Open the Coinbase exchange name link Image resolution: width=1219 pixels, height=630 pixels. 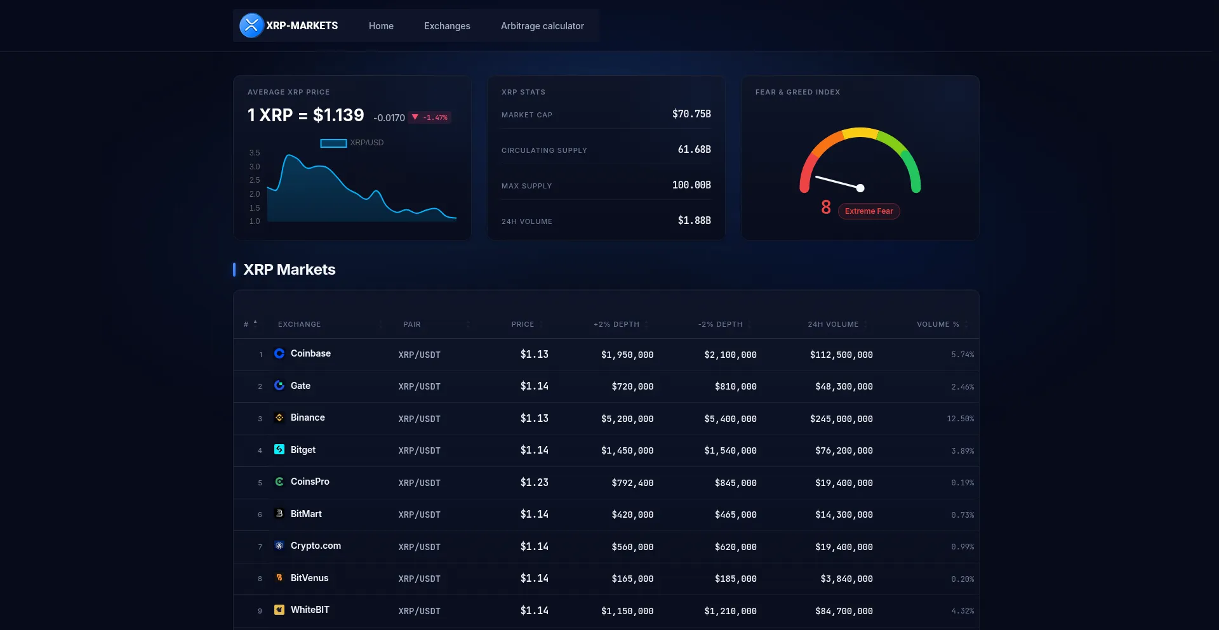point(310,353)
